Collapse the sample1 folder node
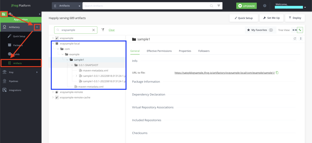The height and width of the screenshot is (143, 312). click(67, 60)
